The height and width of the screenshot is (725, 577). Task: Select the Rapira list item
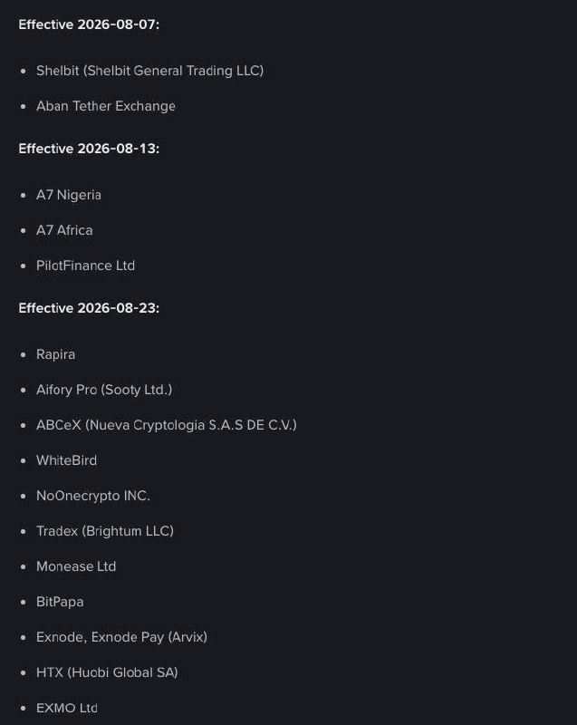pyautogui.click(x=55, y=354)
